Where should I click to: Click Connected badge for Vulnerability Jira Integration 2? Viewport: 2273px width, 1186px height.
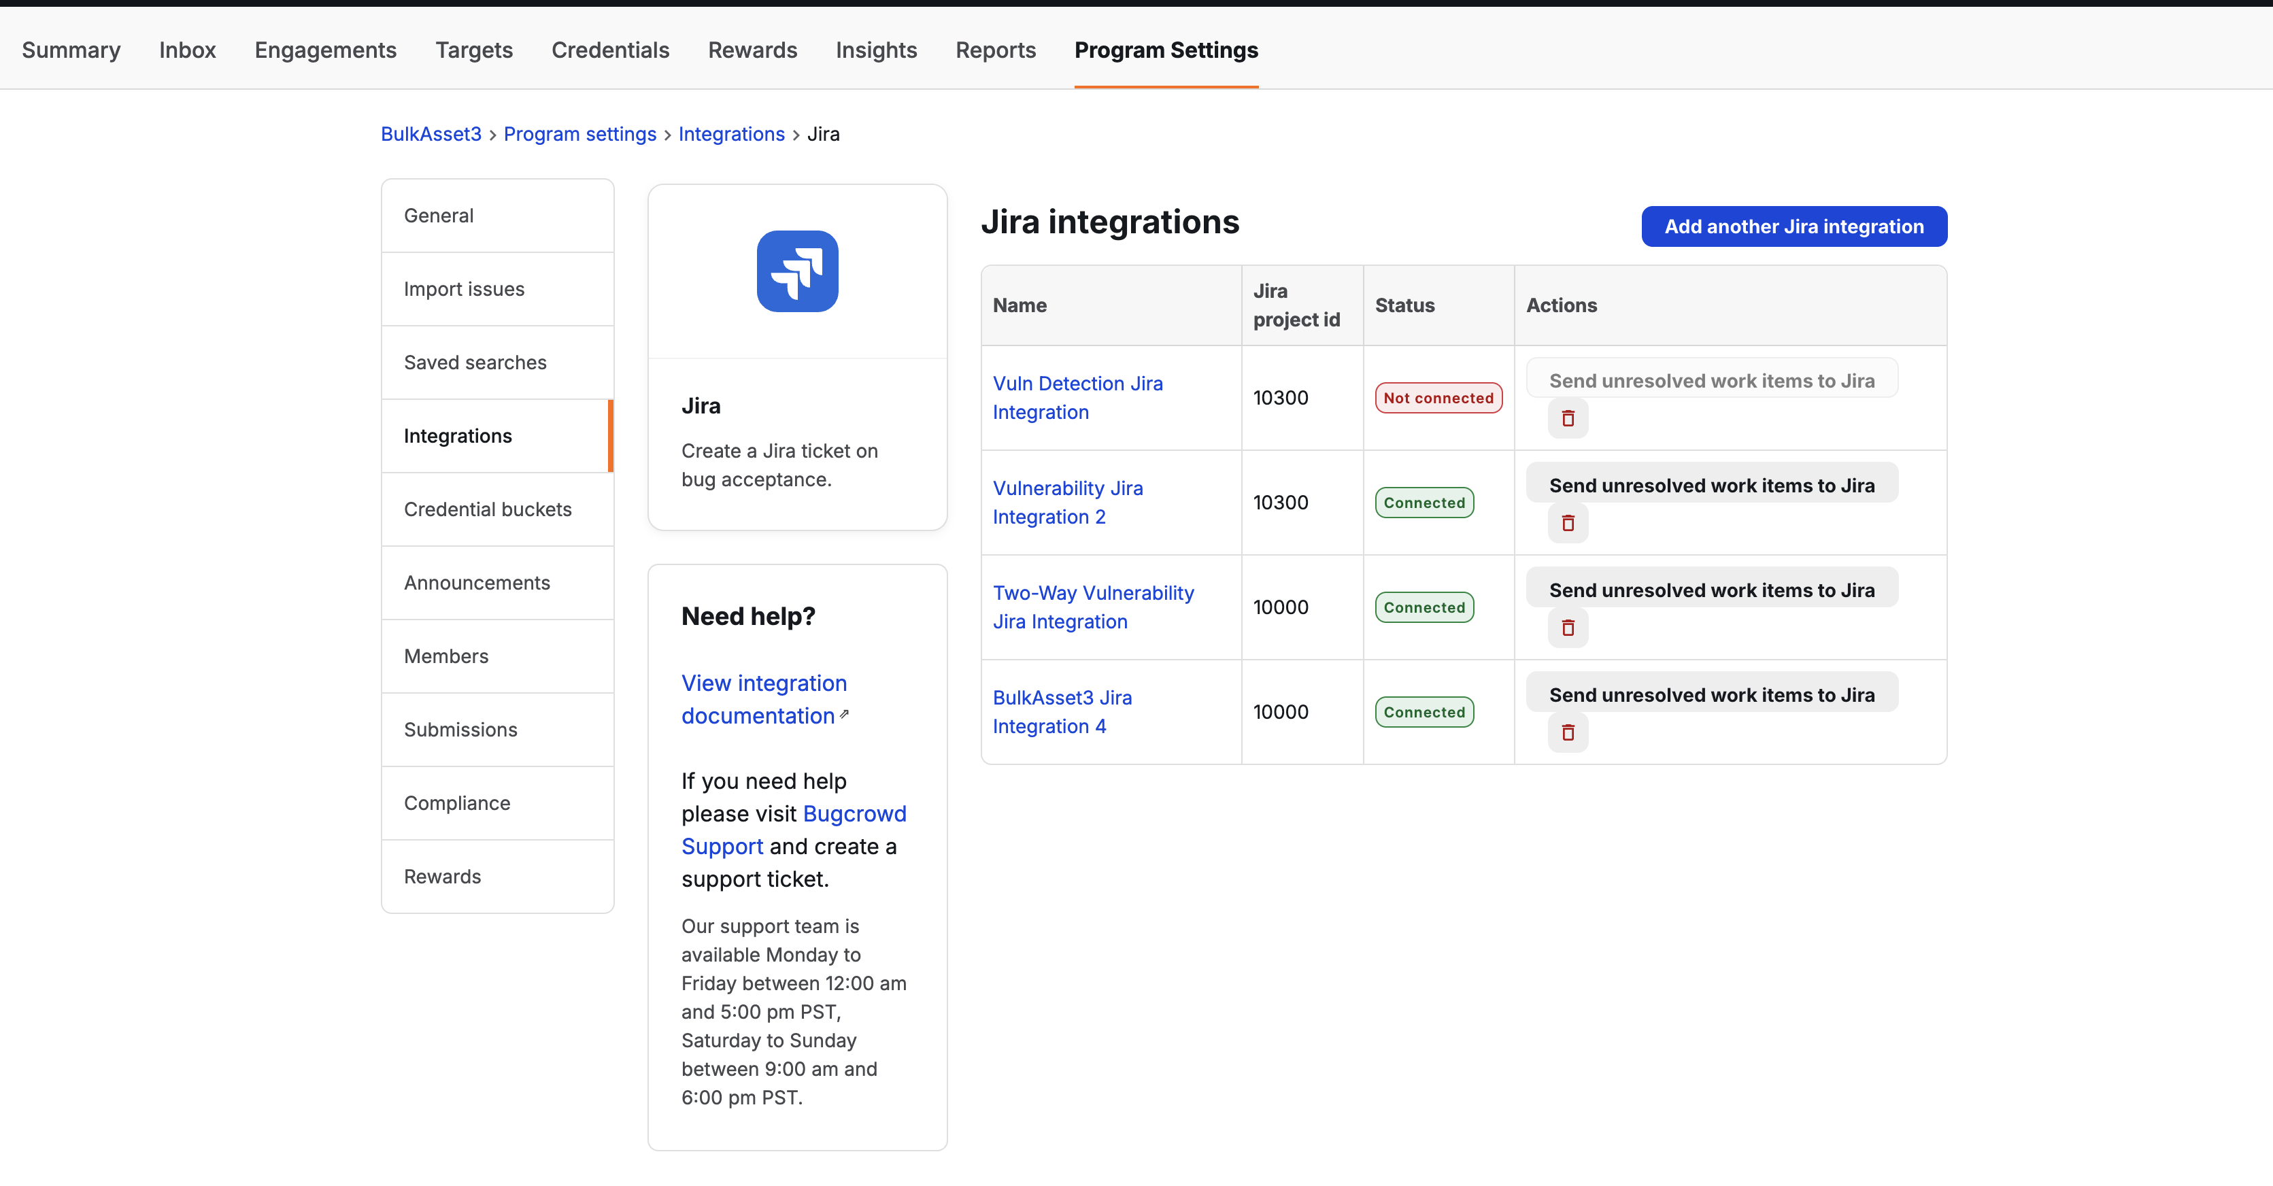(1424, 503)
